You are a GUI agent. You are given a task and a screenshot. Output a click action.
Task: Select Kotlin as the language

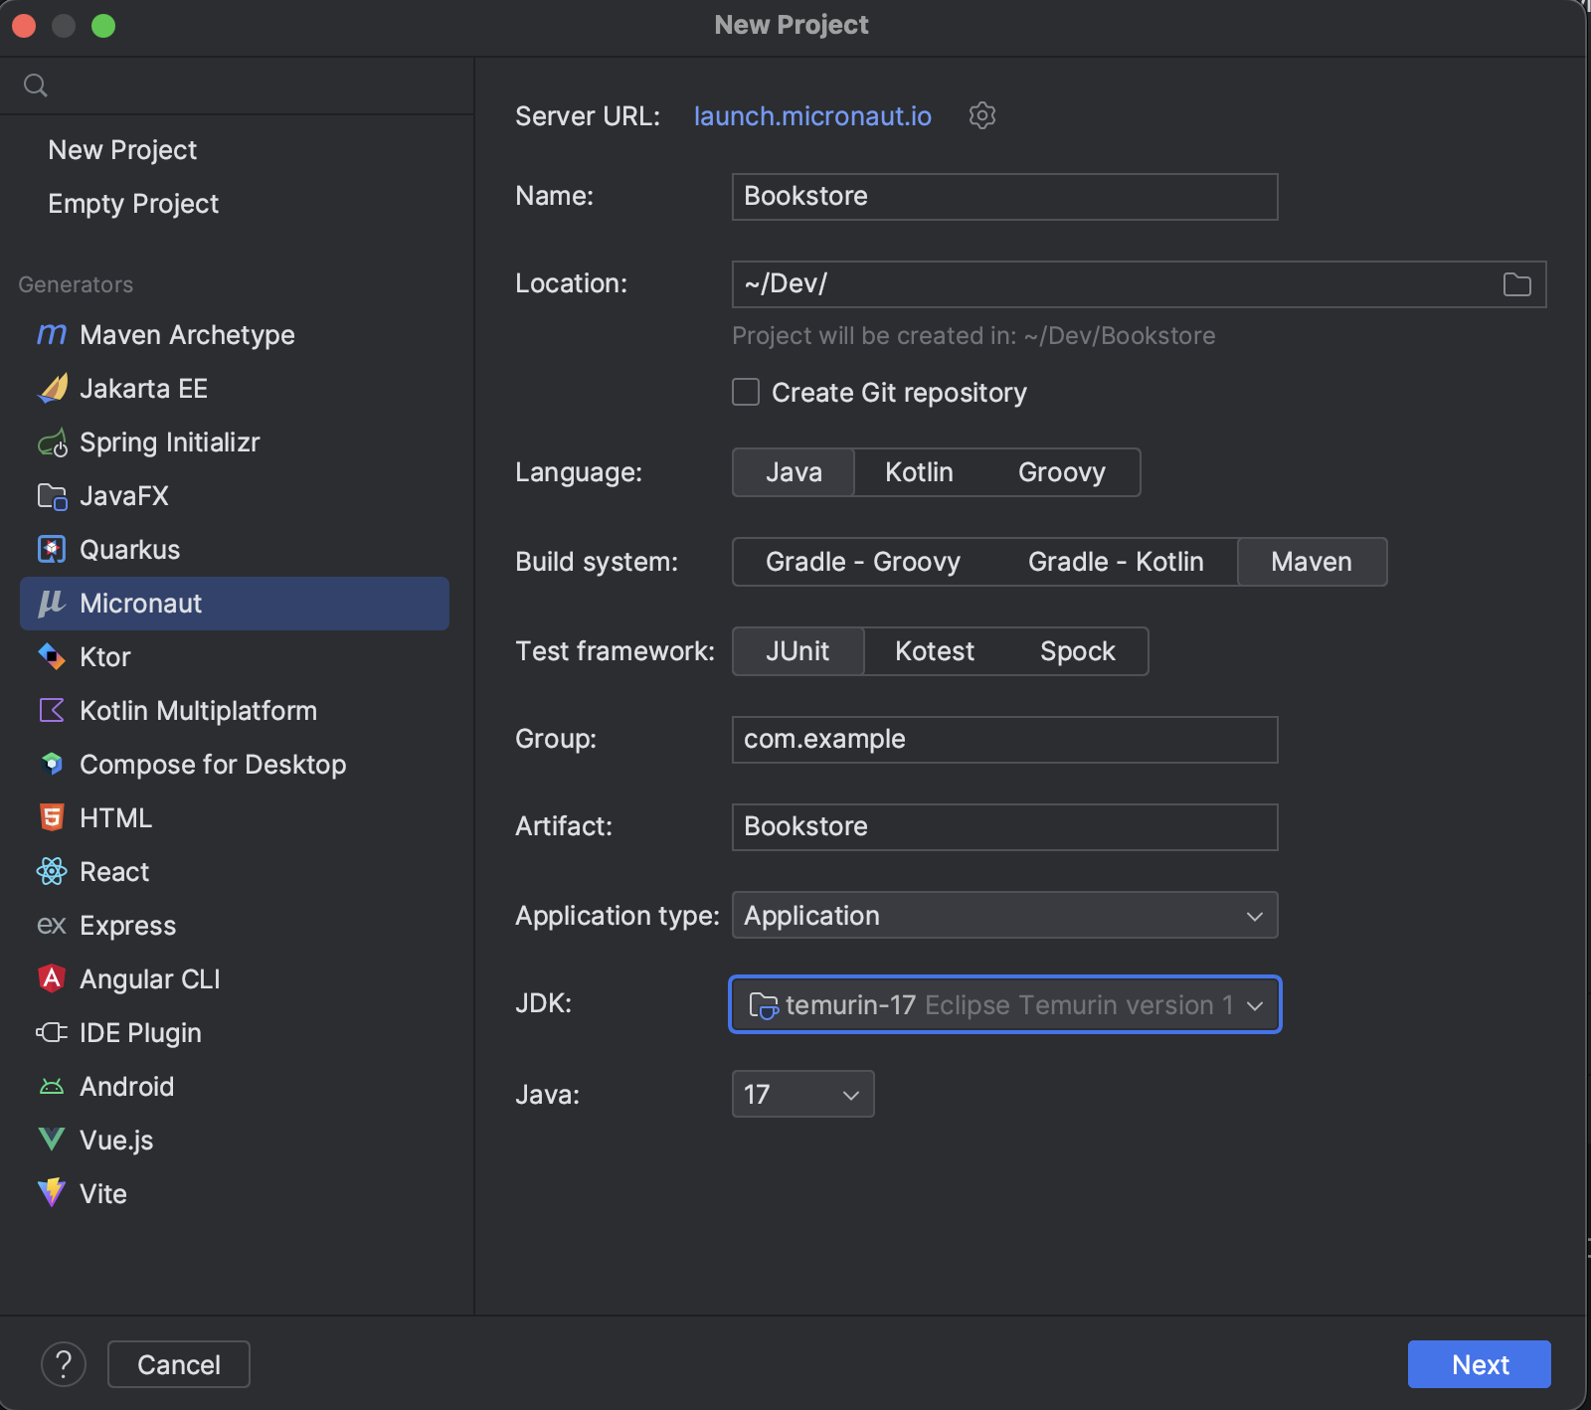(x=919, y=472)
